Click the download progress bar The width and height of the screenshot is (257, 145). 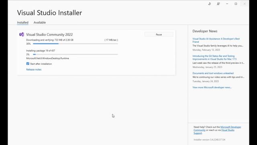tap(75, 44)
